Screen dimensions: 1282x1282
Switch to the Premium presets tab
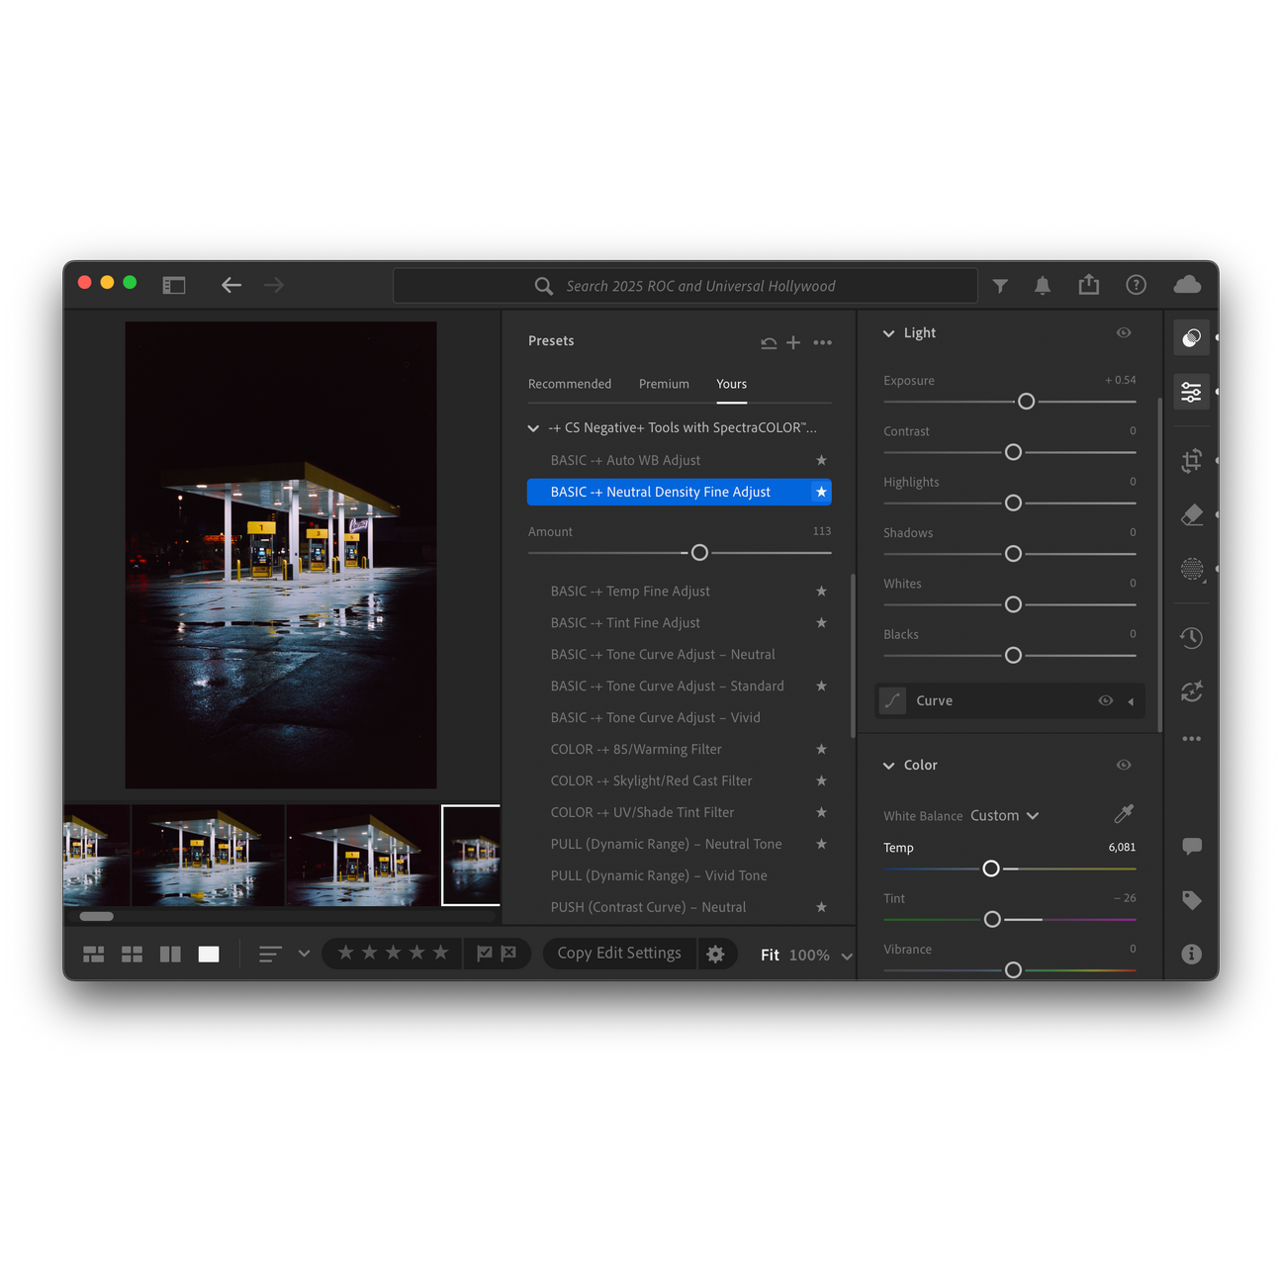tap(663, 384)
